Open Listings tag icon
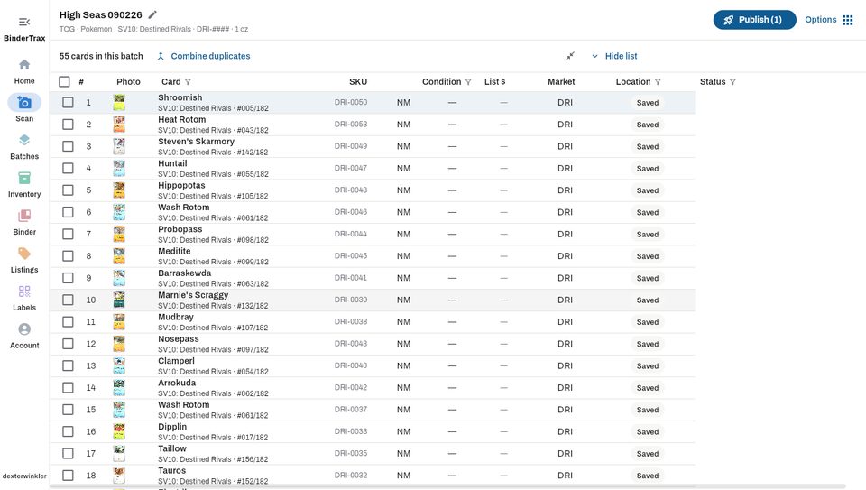 coord(24,254)
